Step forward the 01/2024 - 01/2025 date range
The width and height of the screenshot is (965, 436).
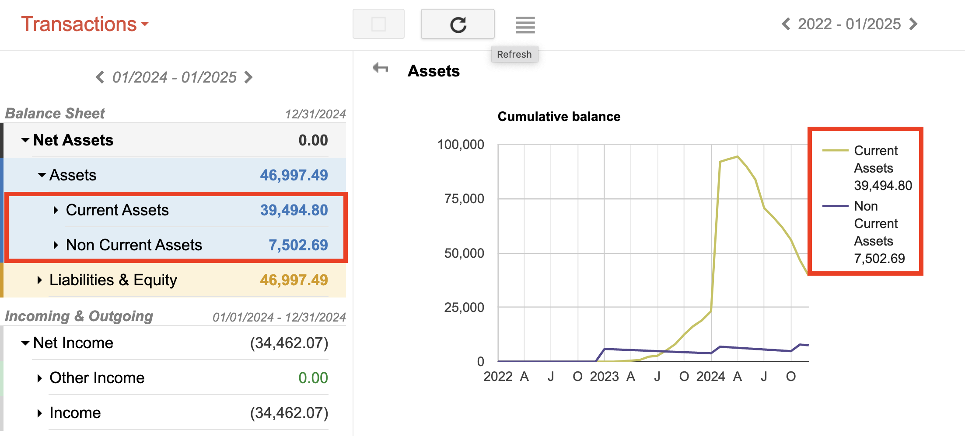[248, 77]
